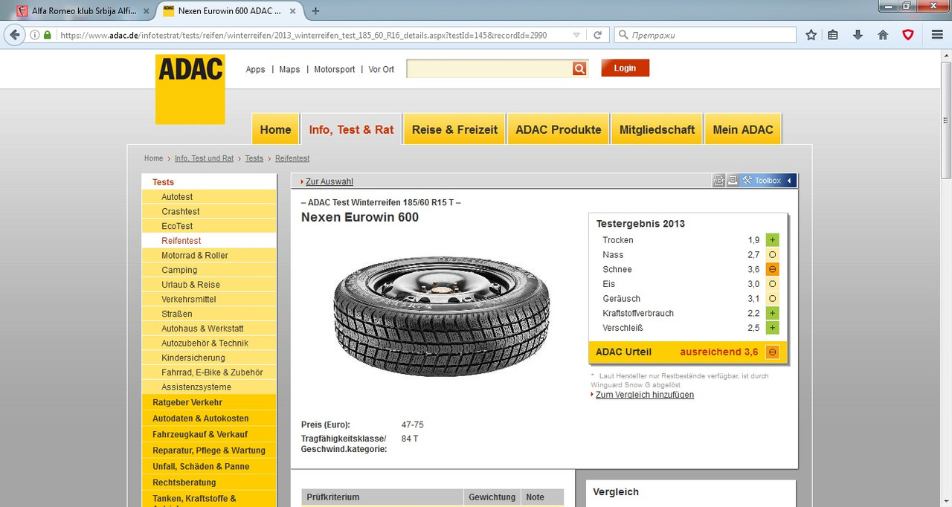Click the orange search magnifier button
The height and width of the screenshot is (507, 952).
pyautogui.click(x=579, y=68)
